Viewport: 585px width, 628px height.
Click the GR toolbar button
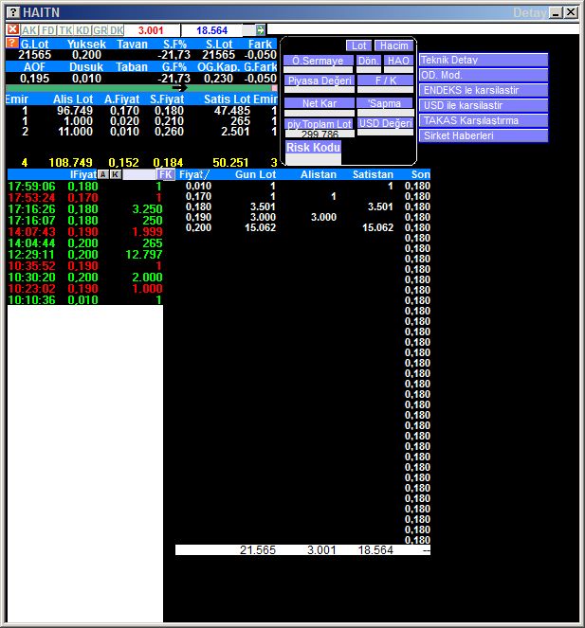100,30
